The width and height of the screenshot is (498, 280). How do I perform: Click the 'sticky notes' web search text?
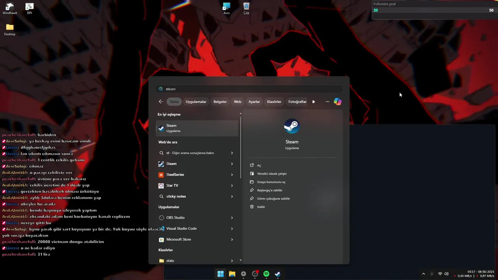[176, 196]
